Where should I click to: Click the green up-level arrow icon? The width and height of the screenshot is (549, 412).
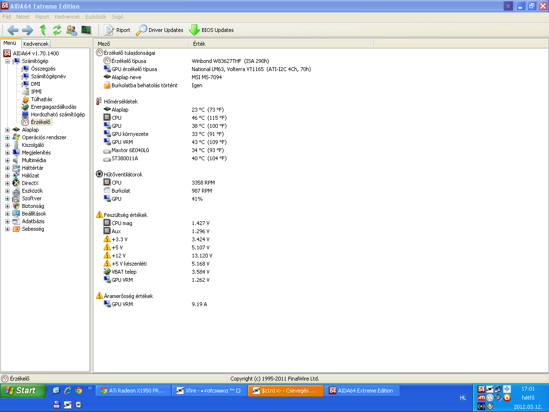(x=43, y=30)
